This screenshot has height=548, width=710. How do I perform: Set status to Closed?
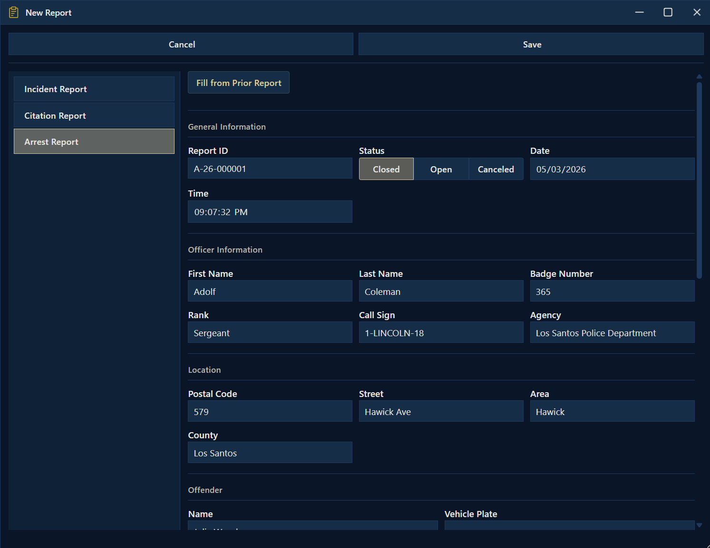pos(386,169)
